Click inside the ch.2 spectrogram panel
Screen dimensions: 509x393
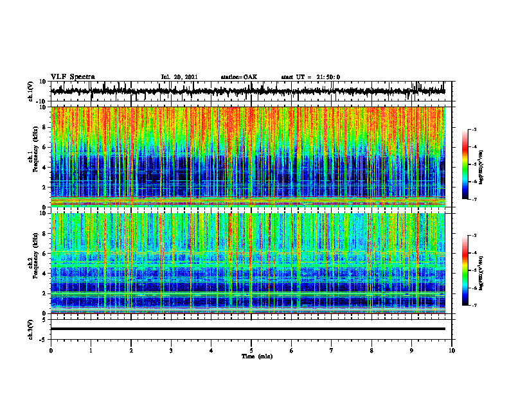tap(247, 263)
